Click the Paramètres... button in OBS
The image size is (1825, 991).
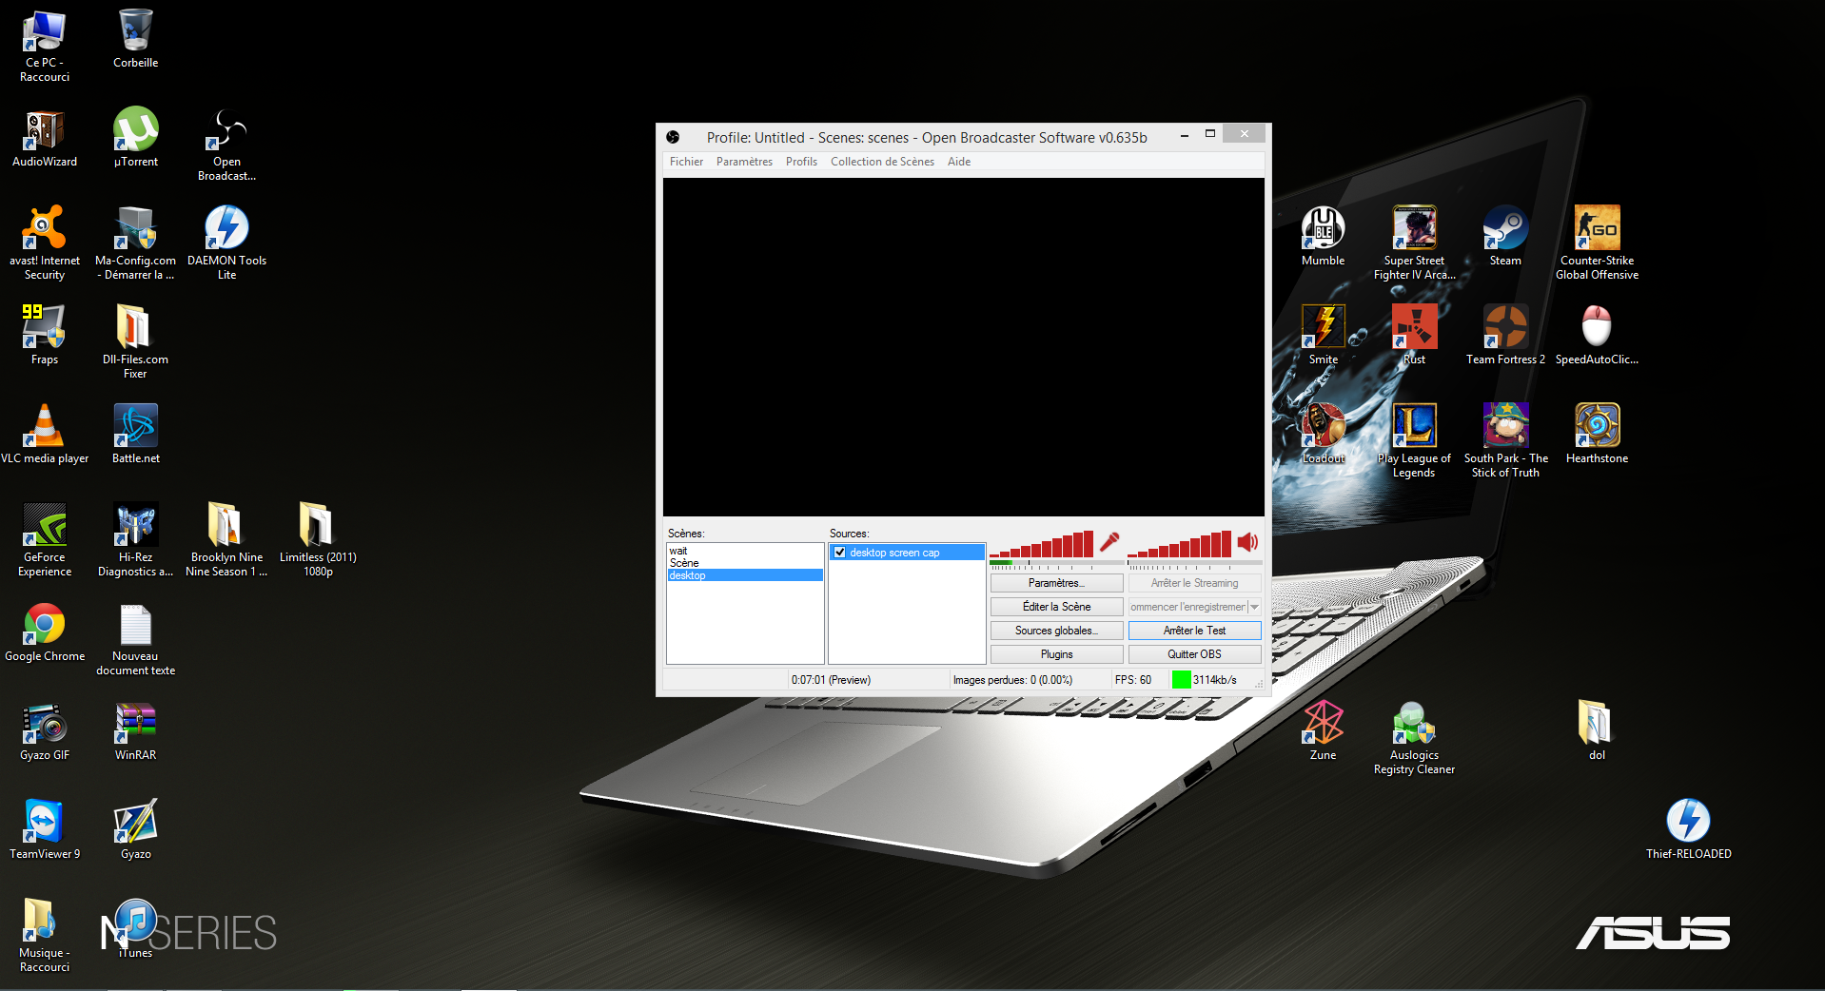pyautogui.click(x=1056, y=583)
